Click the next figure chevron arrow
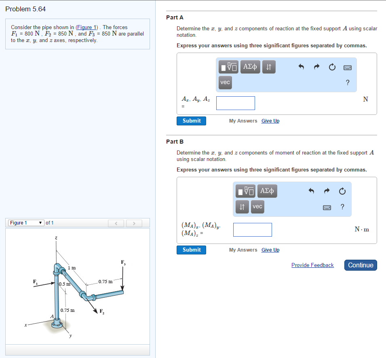Viewport: 386px width, 358px height. pyautogui.click(x=134, y=222)
